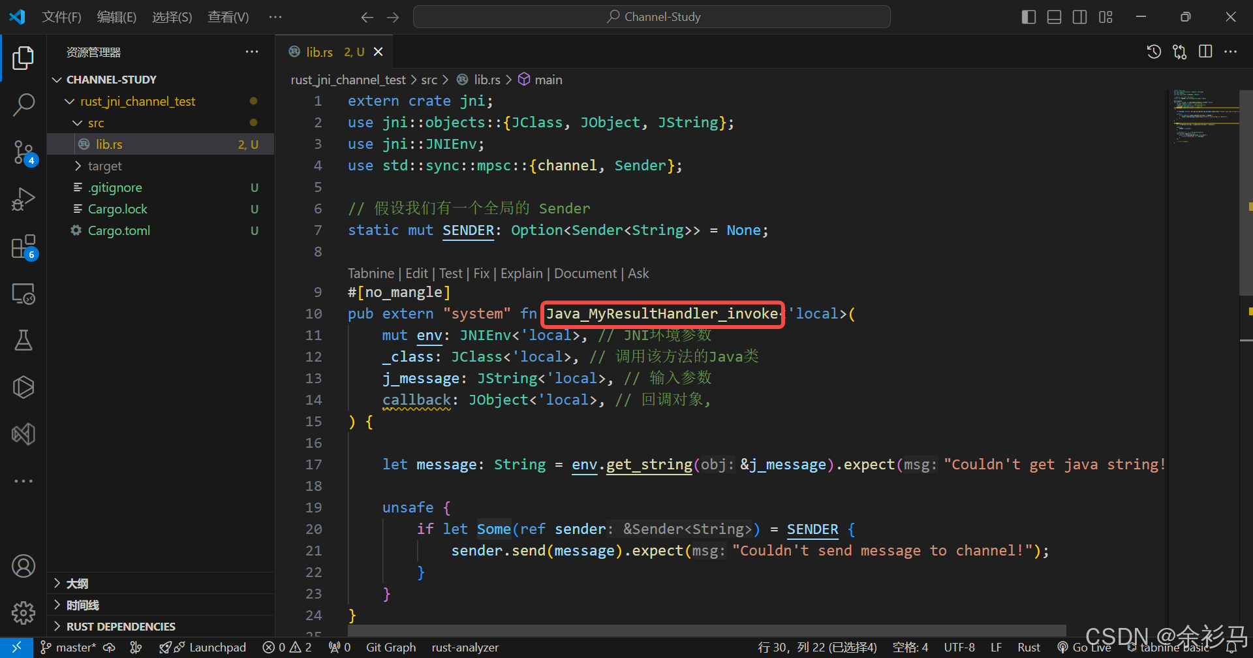Expand the 大纲 outline section

tap(161, 584)
